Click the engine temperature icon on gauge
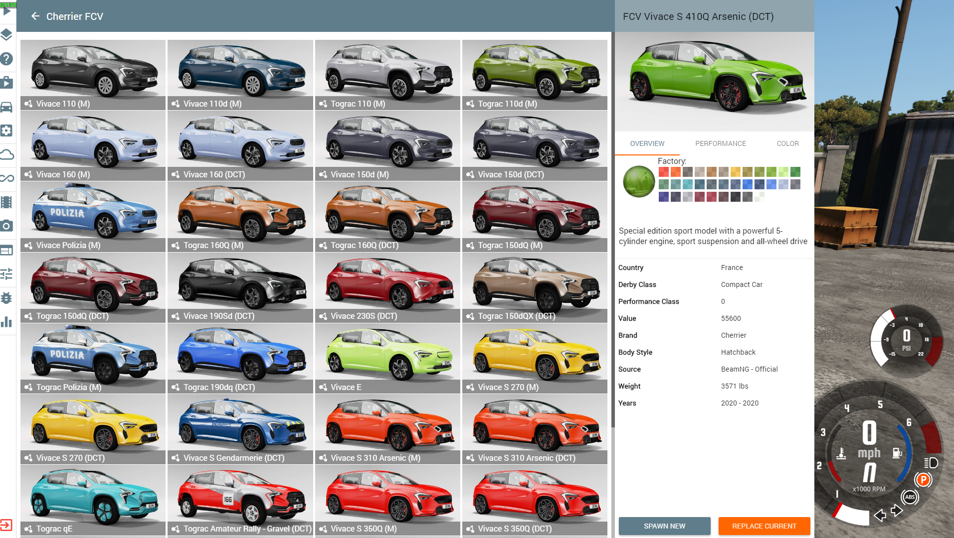Screen dimensions: 954x538 [841, 453]
